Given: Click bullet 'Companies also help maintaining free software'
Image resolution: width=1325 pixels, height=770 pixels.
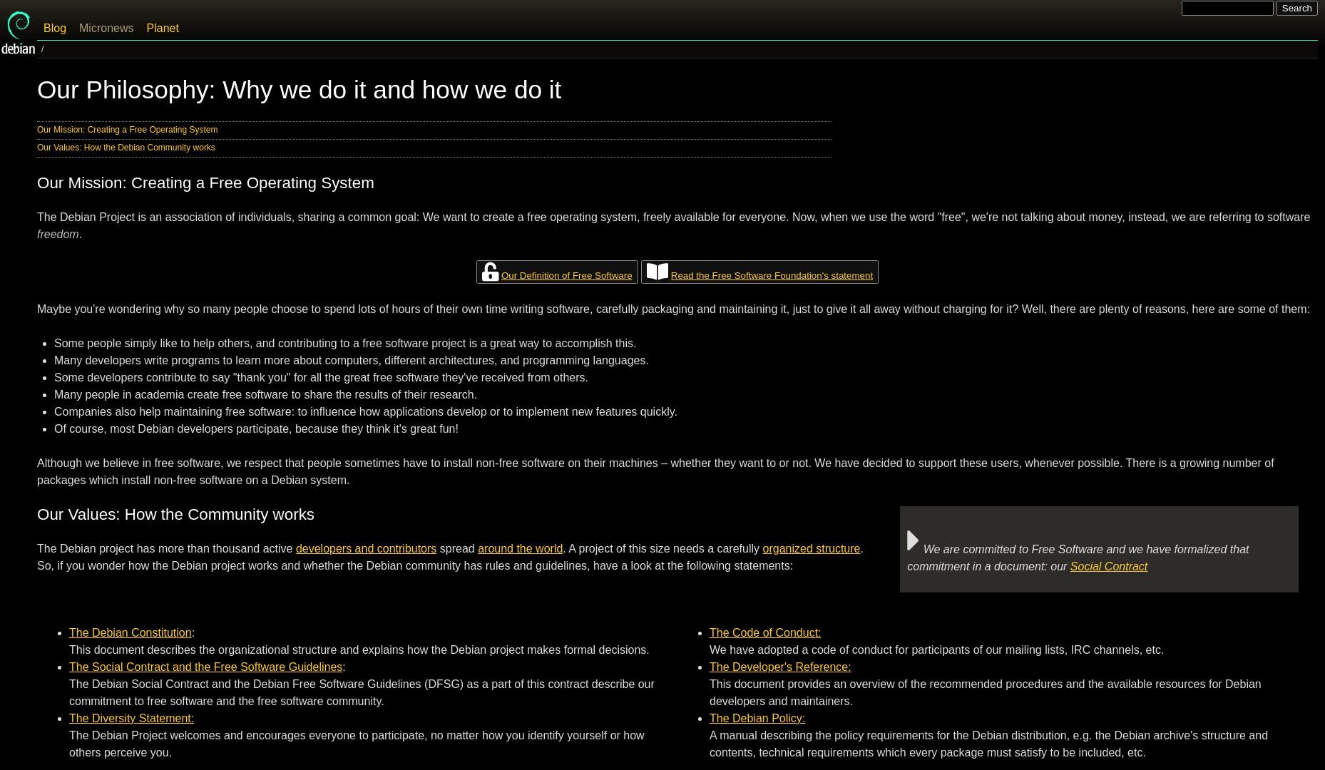Looking at the screenshot, I should tap(366, 411).
